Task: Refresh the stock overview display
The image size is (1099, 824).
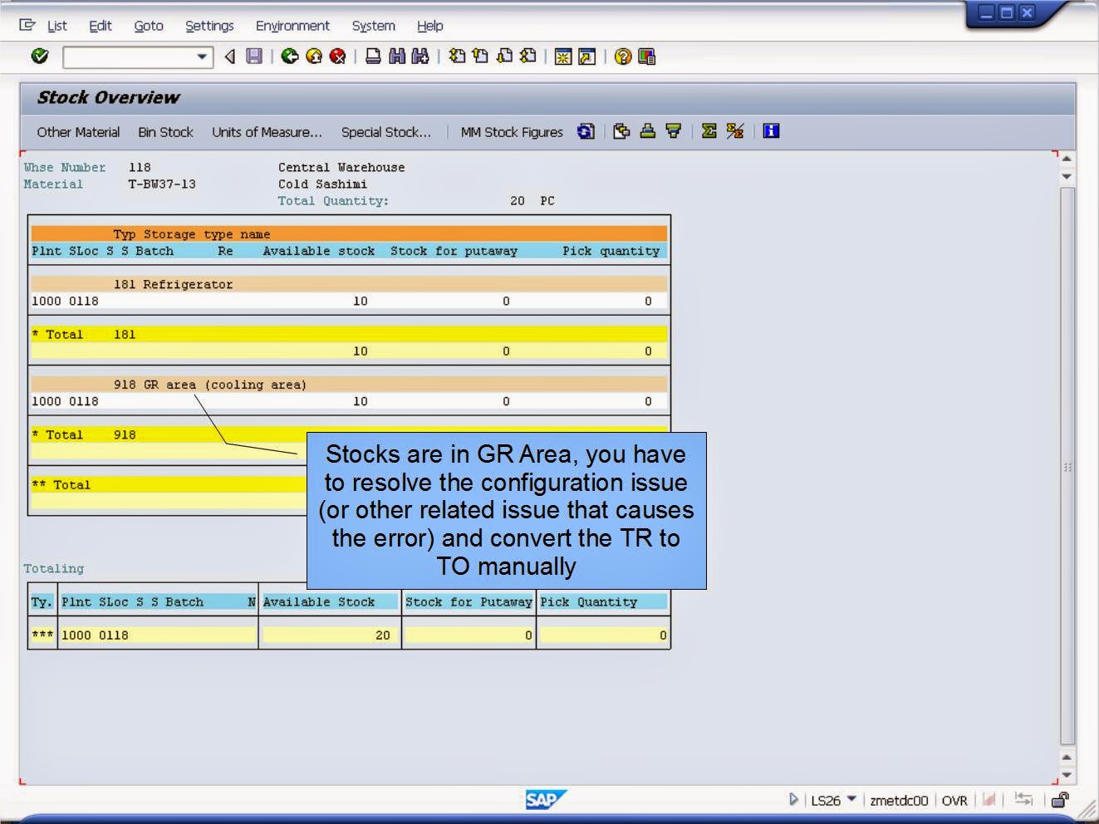Action: pos(586,131)
